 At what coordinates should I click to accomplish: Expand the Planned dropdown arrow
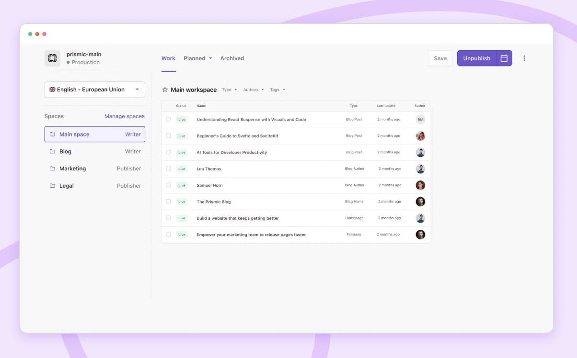(210, 58)
